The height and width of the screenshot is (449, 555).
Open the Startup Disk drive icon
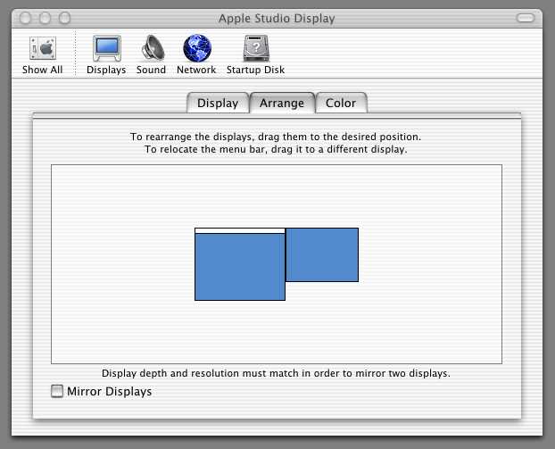(256, 48)
